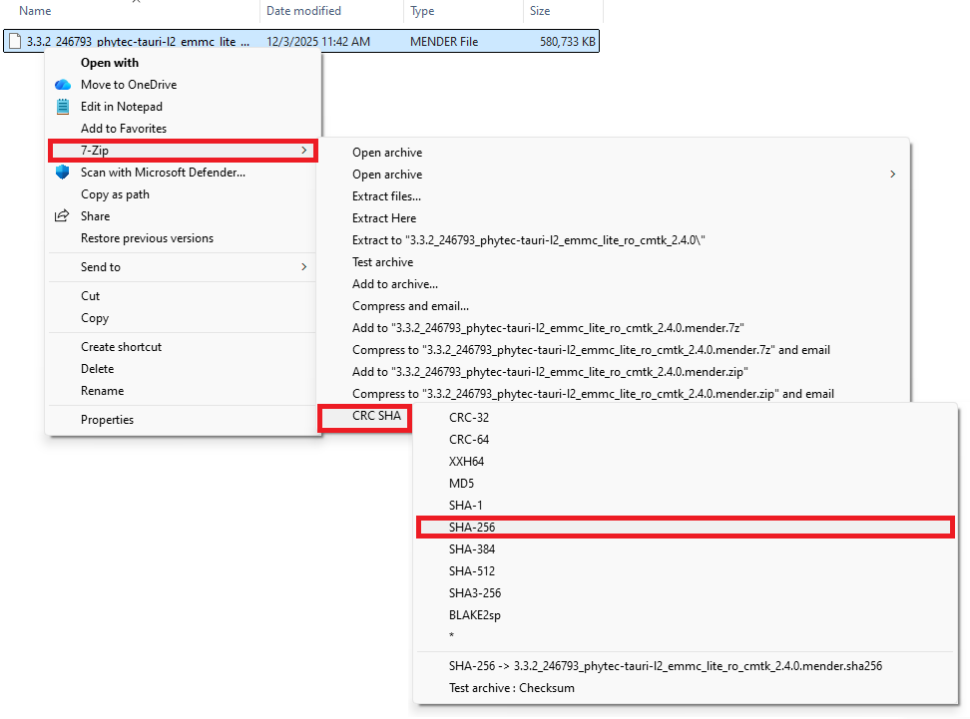This screenshot has width=970, height=719.
Task: Select SHA-256 checksum option
Action: [x=472, y=528]
